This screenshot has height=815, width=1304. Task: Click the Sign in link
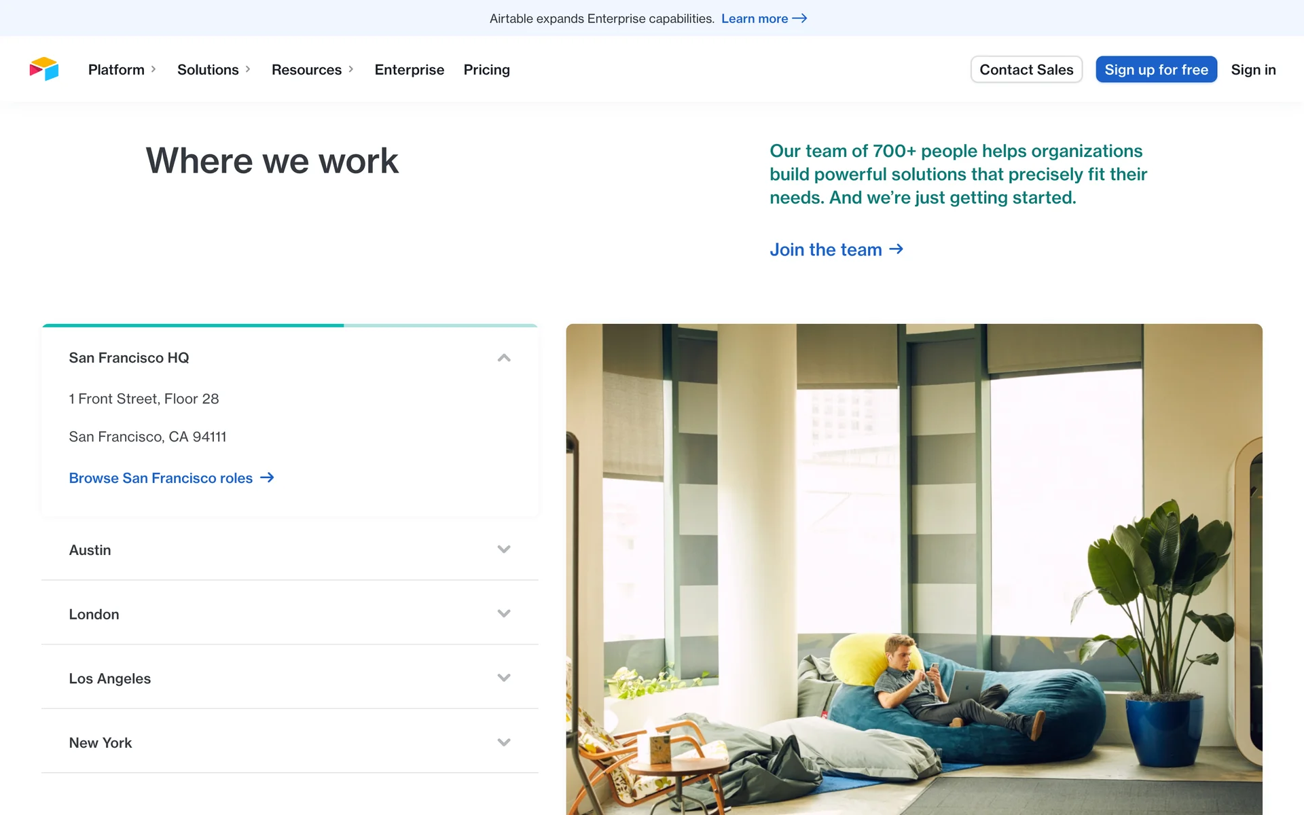click(1252, 70)
